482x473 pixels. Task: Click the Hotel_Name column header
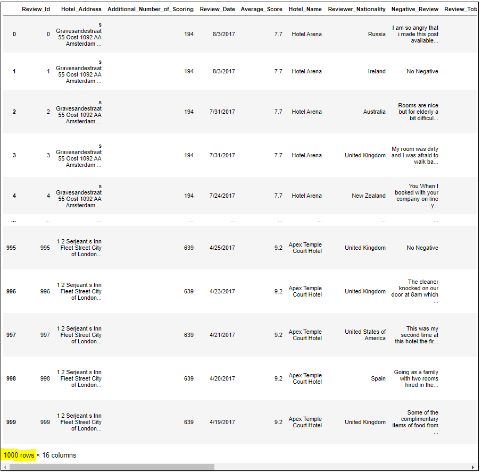click(305, 9)
